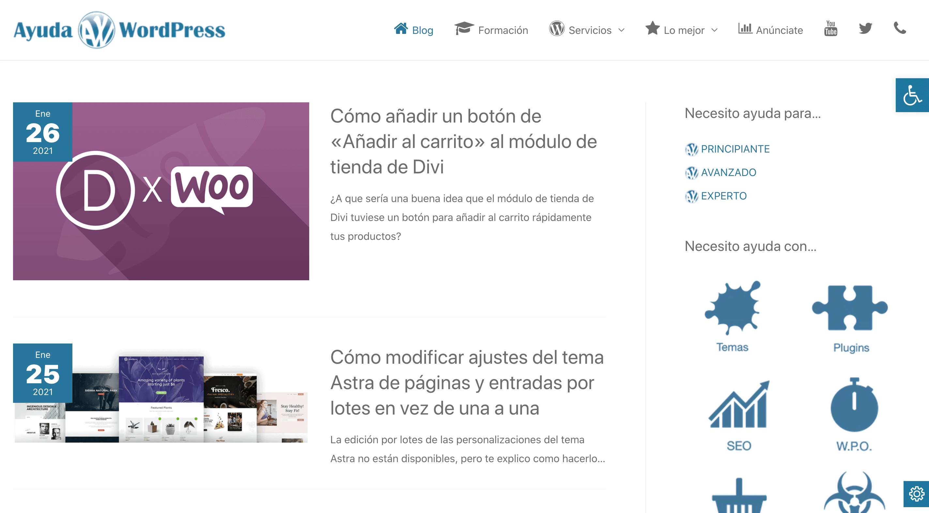Open the YouTube channel icon
This screenshot has height=513, width=929.
pyautogui.click(x=830, y=28)
